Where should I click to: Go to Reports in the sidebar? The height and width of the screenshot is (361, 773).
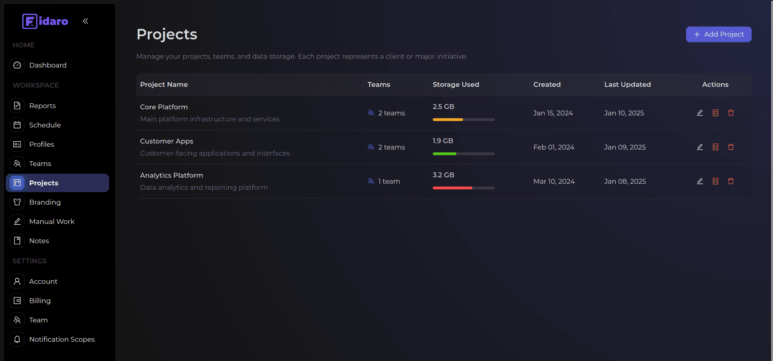click(42, 106)
